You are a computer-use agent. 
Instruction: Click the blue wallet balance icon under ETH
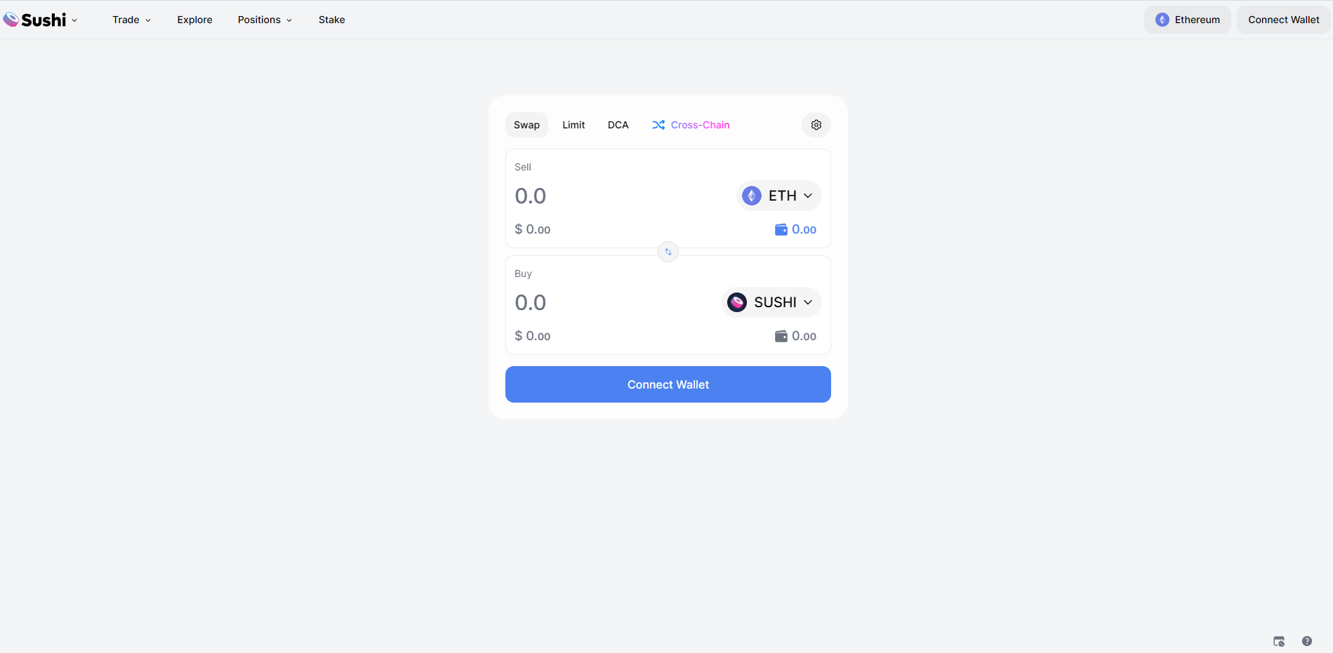point(781,230)
